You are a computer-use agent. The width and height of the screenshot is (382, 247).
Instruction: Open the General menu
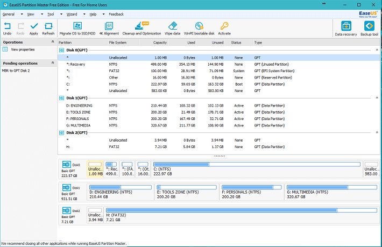[x=9, y=15]
